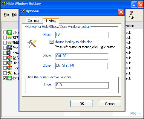Click the F8 Hide hotkey field
The width and height of the screenshot is (144, 119).
point(82,35)
